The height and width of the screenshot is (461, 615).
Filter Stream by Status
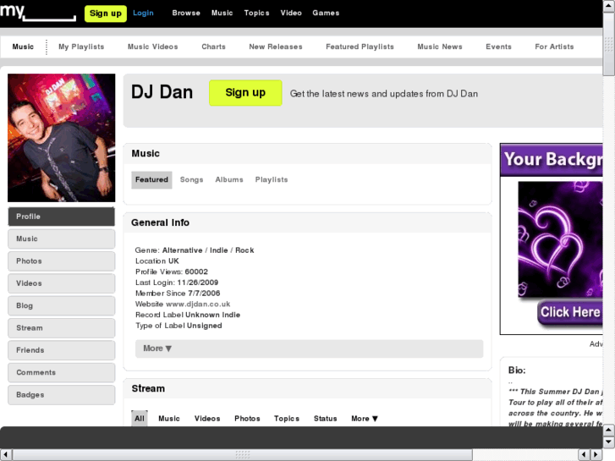tap(326, 419)
